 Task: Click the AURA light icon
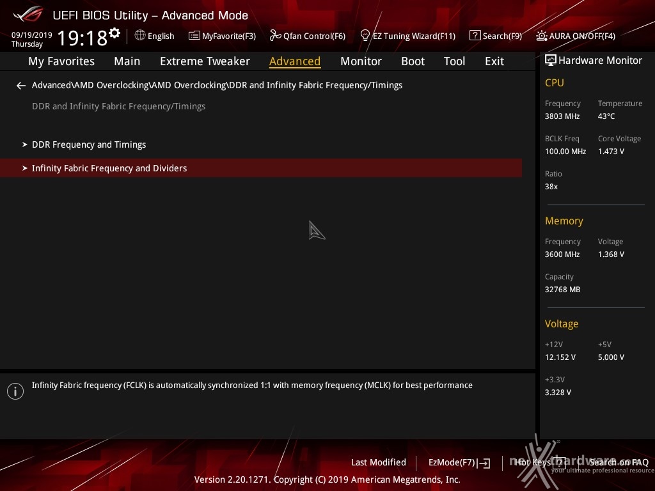point(541,36)
